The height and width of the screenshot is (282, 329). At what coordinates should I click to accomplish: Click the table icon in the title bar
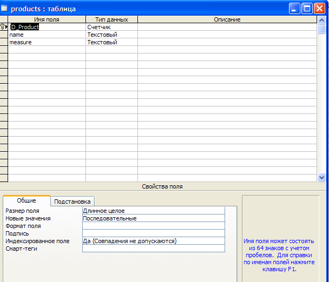click(x=4, y=9)
